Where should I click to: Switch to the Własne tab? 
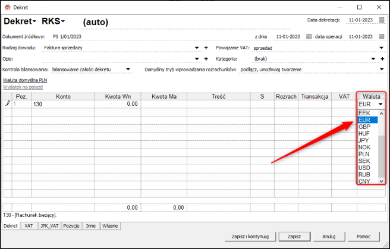110,226
